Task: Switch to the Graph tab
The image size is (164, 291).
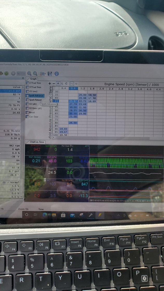Action: (33, 79)
